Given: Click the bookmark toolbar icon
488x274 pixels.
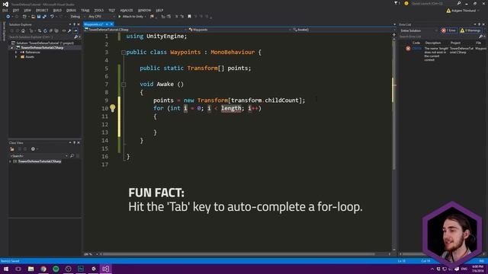Looking at the screenshot, I should coord(189,17).
